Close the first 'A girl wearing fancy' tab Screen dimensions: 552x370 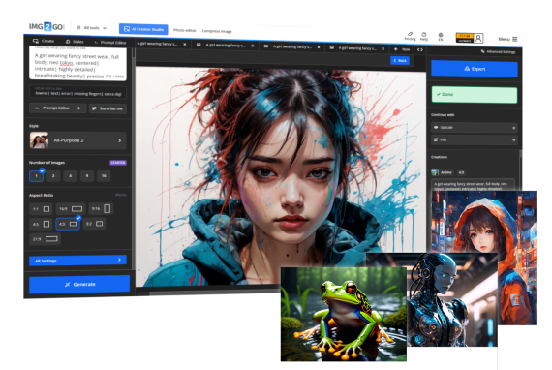click(184, 44)
